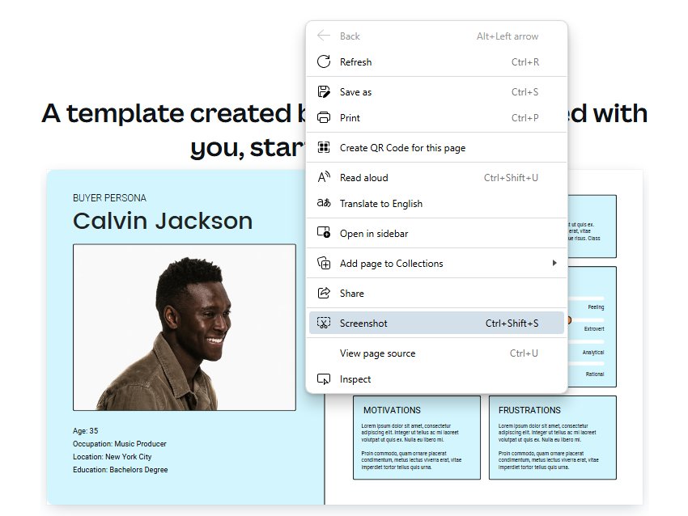The image size is (688, 516).
Task: Click the Save as floppy disk icon
Action: (324, 92)
